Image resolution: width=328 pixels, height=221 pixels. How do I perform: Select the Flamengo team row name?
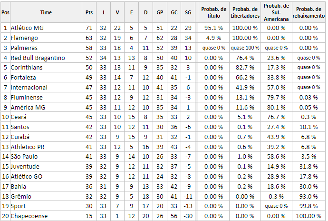[x=24, y=38]
